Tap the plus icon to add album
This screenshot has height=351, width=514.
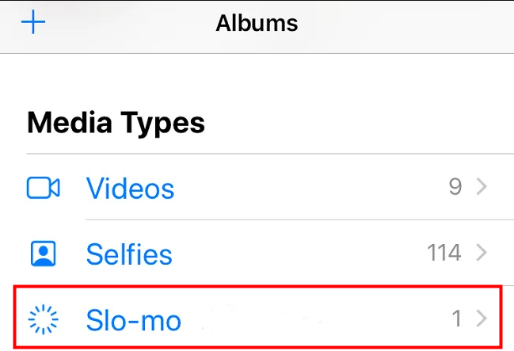pyautogui.click(x=33, y=22)
